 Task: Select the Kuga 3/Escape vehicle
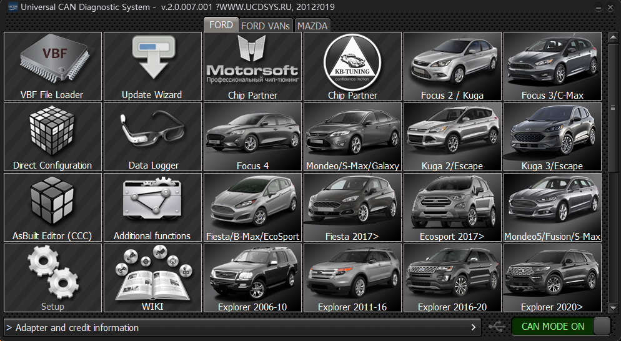click(552, 137)
